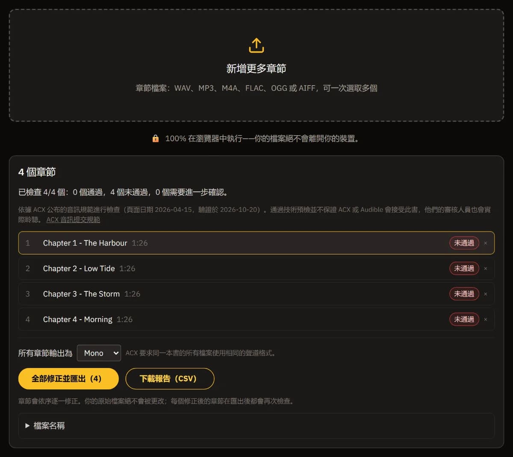Remove Chapter 4 - Morning with its ×
The image size is (513, 457).
pyautogui.click(x=486, y=320)
